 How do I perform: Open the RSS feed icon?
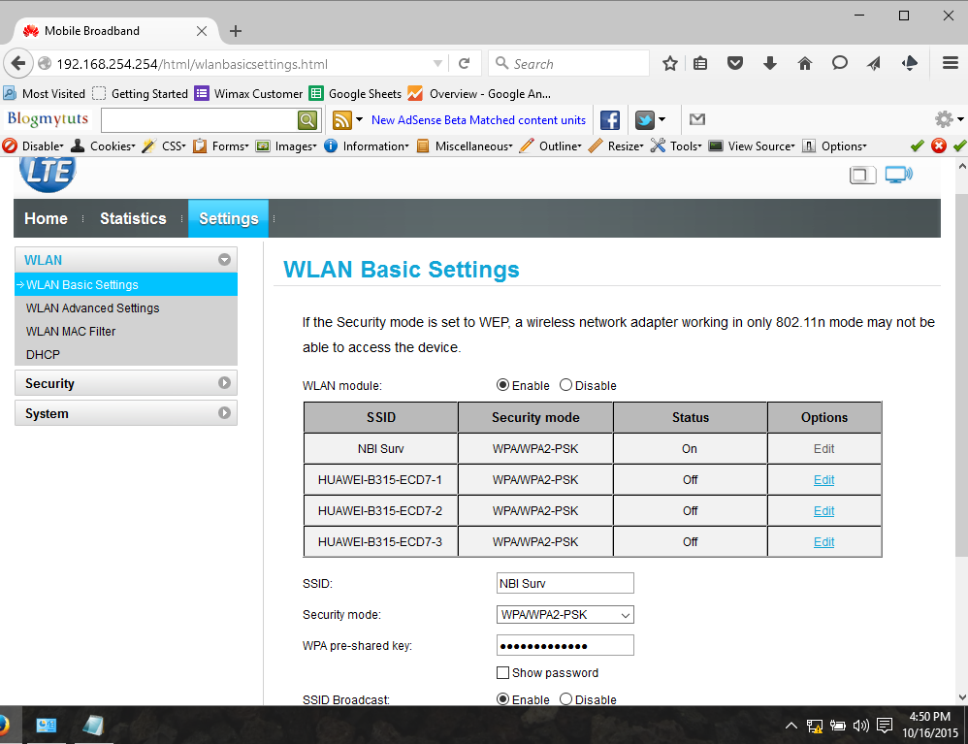(x=342, y=119)
